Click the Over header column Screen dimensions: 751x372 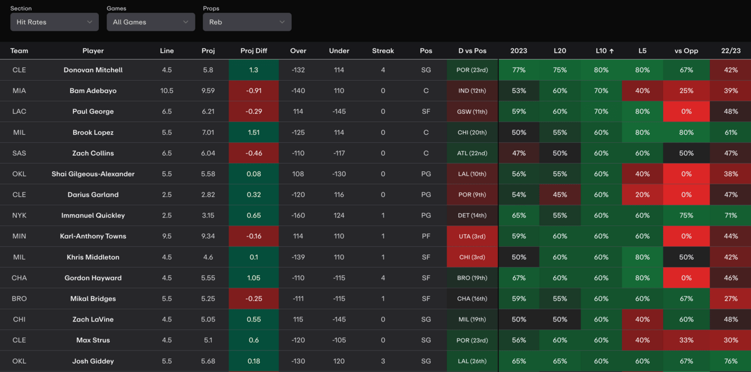click(298, 51)
